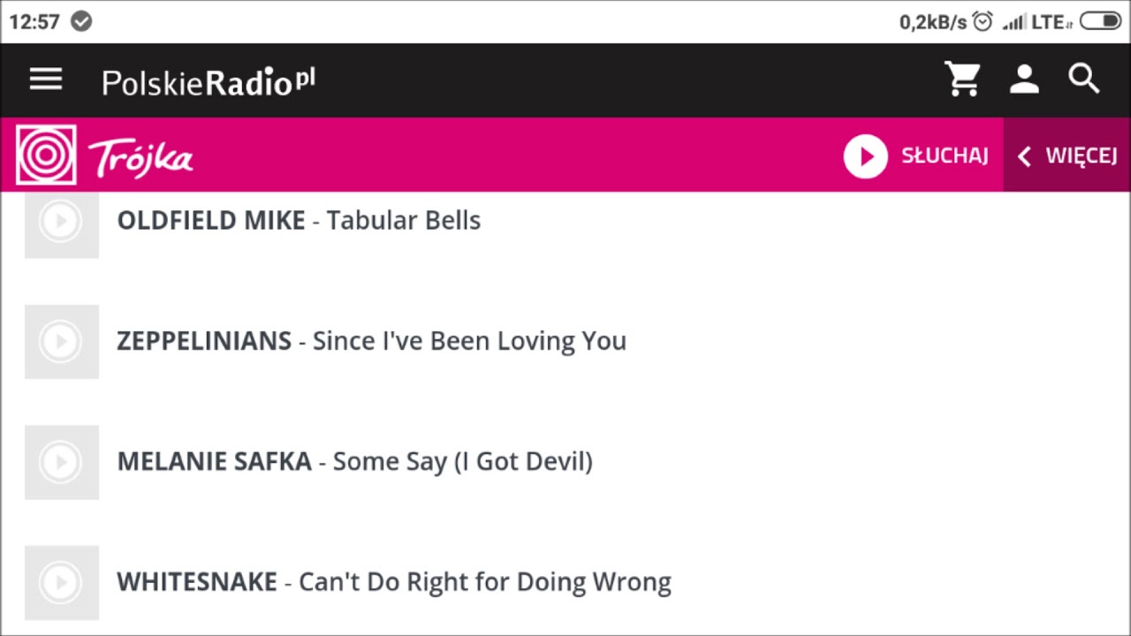This screenshot has width=1131, height=636.
Task: Click the PolskieRadio.pl logo
Action: (x=209, y=81)
